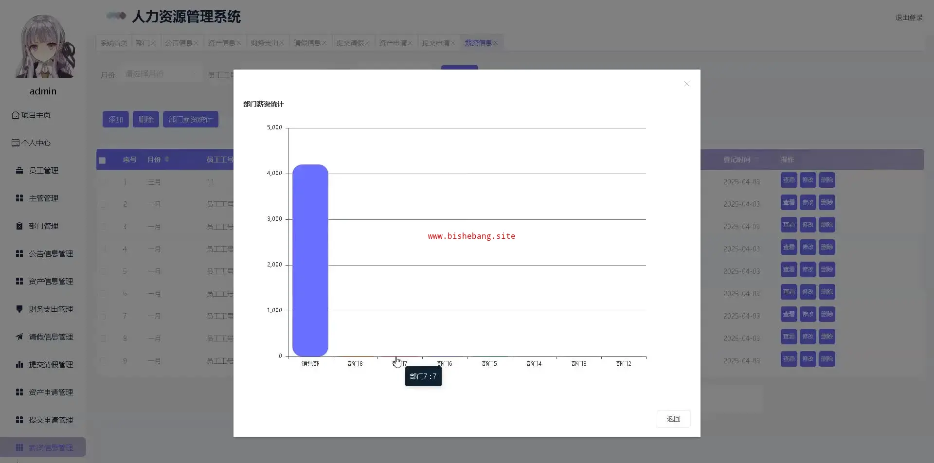Screen dimensions: 934x463
Task: Toggle the select-all checkbox in table header
Action: point(102,160)
